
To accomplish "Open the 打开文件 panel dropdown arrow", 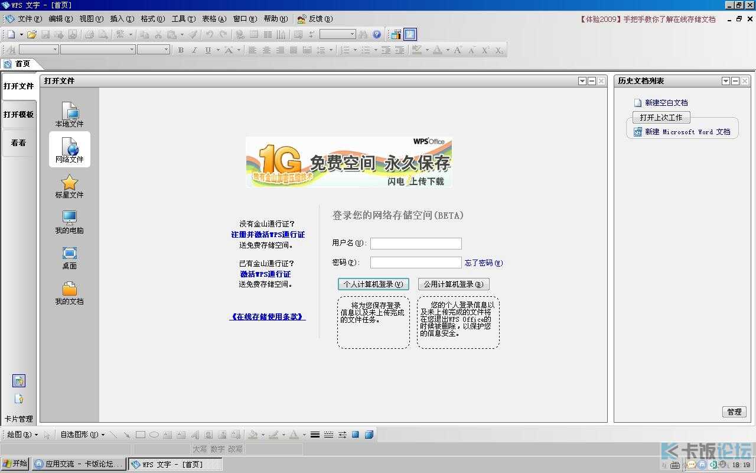I will (582, 81).
